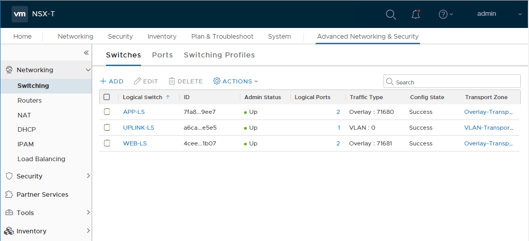Click ID cell a6ca...e5e5
Viewport: 529px width, 241px height.
coord(200,128)
